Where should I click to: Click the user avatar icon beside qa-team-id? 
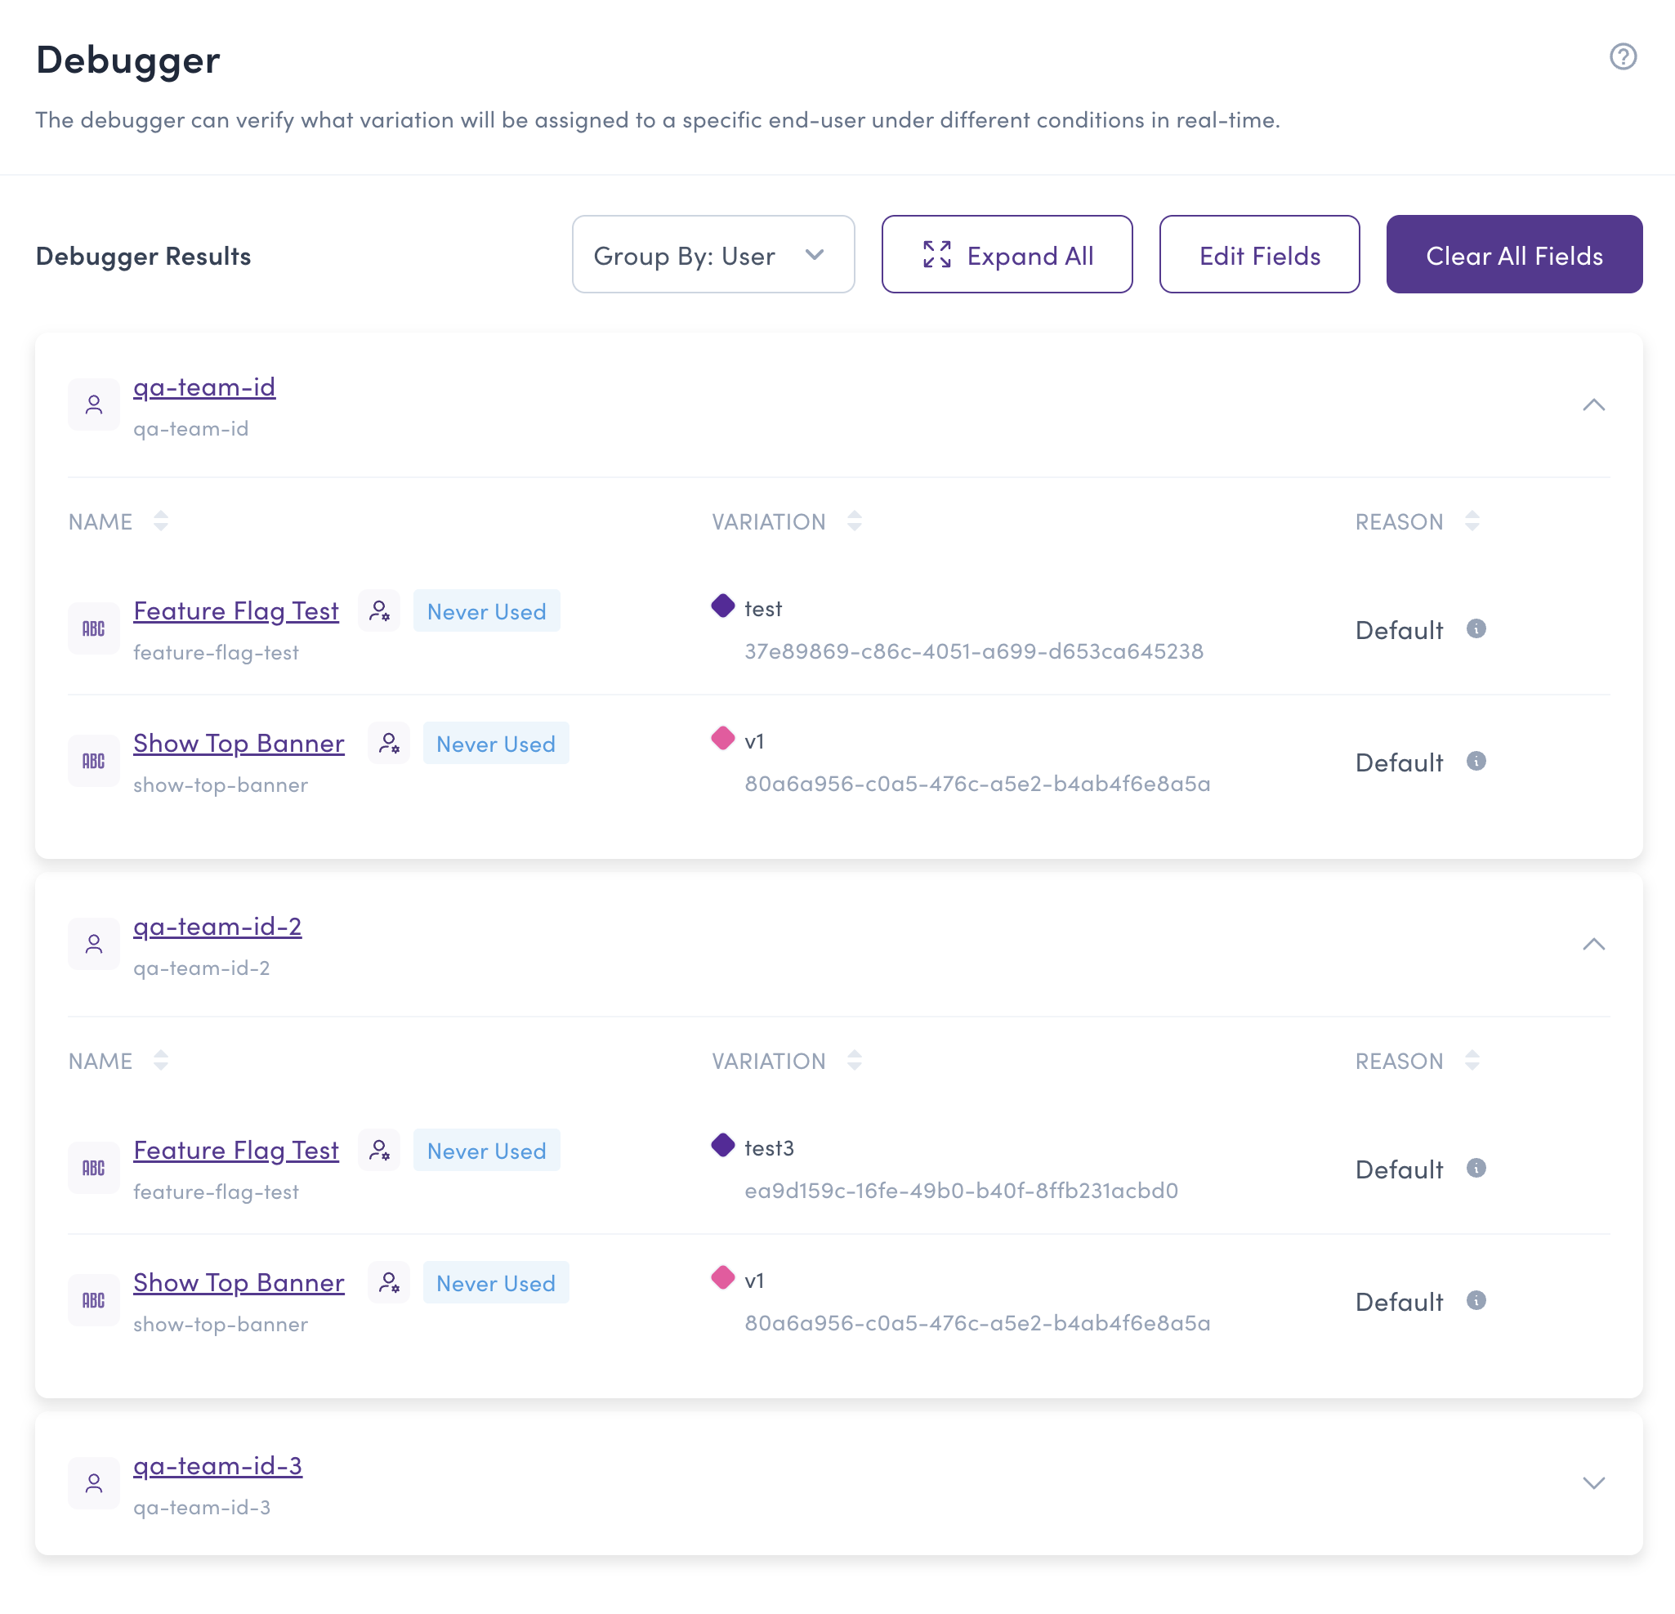click(93, 404)
